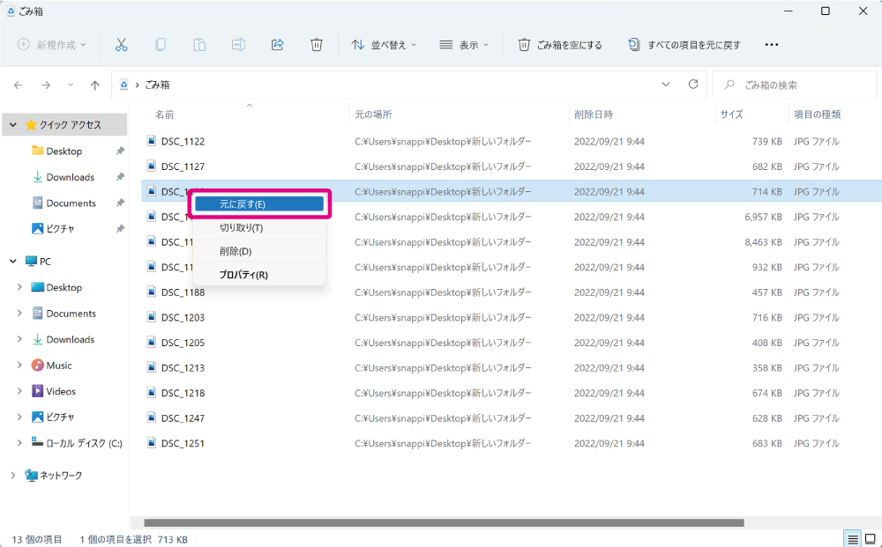Click the horizontal scrollbar thumb
This screenshot has width=882, height=547.
[x=444, y=523]
